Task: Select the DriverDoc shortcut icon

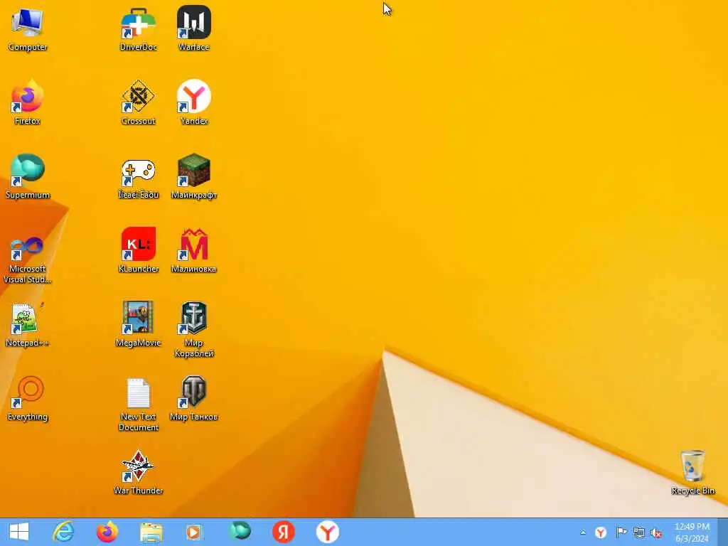Action: 138,28
